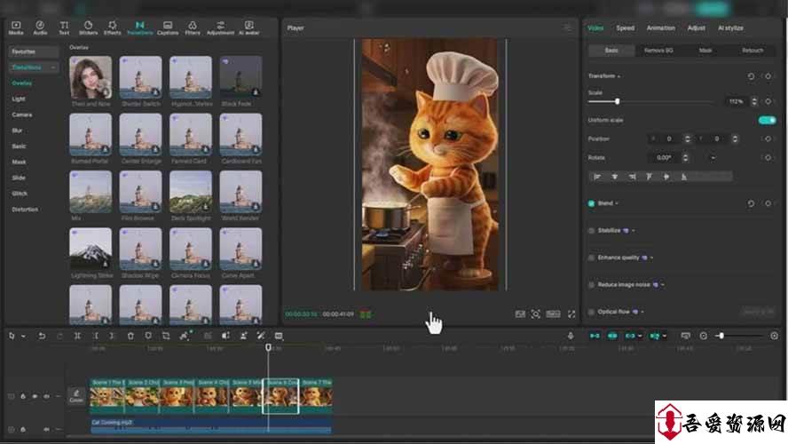Enable the Stabilize checkbox
Screen dimensions: 788x444
pyautogui.click(x=592, y=230)
